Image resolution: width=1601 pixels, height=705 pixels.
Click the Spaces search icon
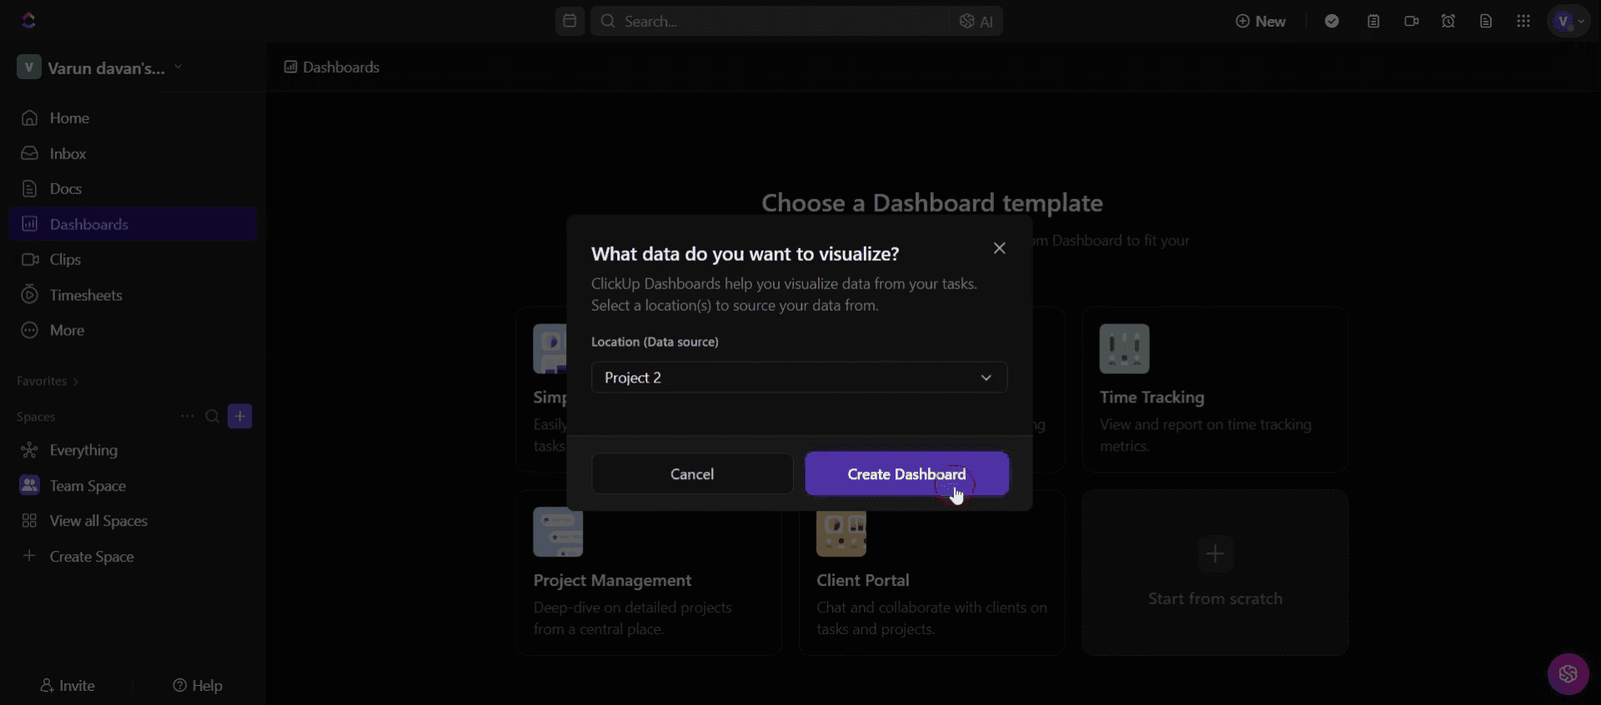pos(213,416)
